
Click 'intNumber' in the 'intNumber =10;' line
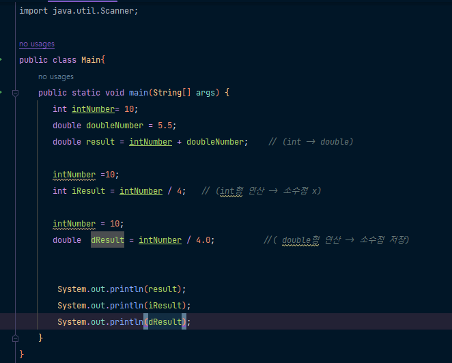[74, 175]
